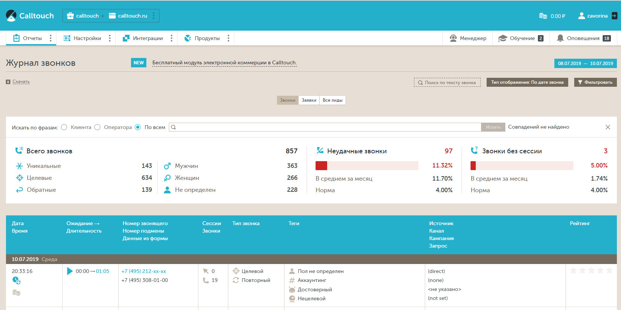The image size is (621, 310).
Task: Click the download icon beside Скачать
Action: click(x=8, y=82)
